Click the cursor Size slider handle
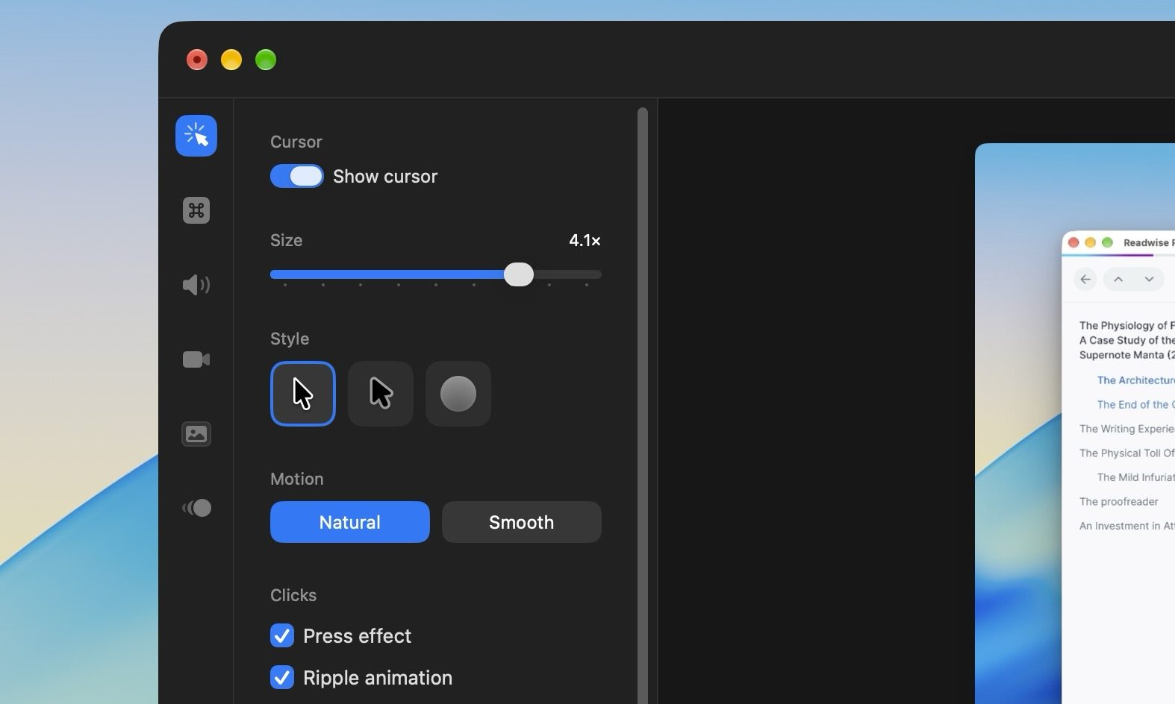Viewport: 1175px width, 704px height. pos(519,274)
